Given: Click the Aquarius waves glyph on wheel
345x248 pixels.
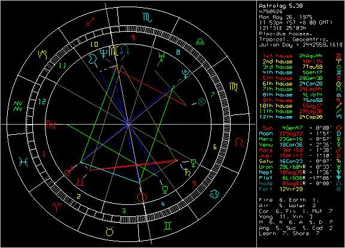Looking at the screenshot, I should click(18, 106).
